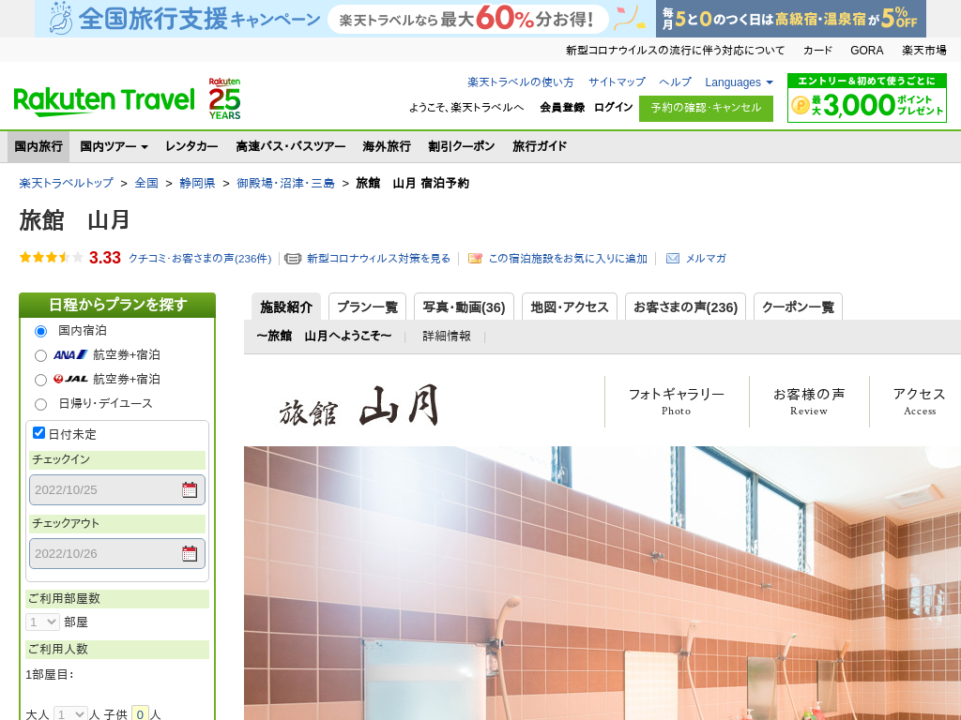Image resolution: width=961 pixels, height=720 pixels.
Task: Open the 地図・アクセス tab
Action: (x=570, y=307)
